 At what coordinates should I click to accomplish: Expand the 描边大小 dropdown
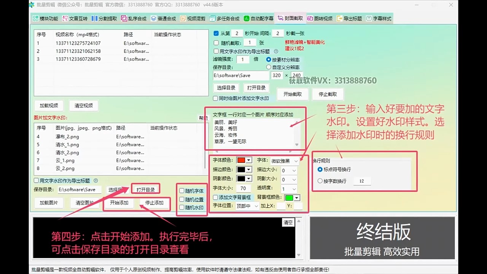(x=288, y=170)
